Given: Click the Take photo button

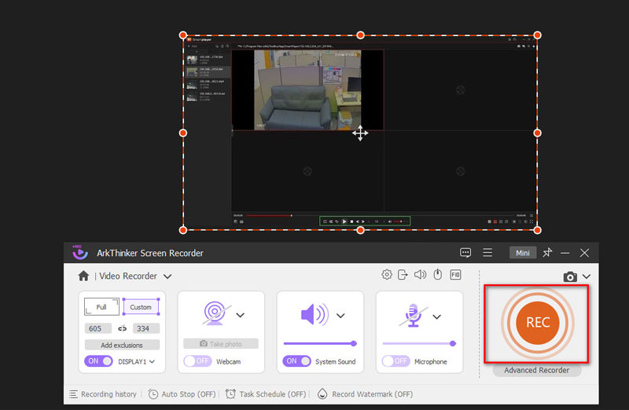Looking at the screenshot, I should (221, 344).
